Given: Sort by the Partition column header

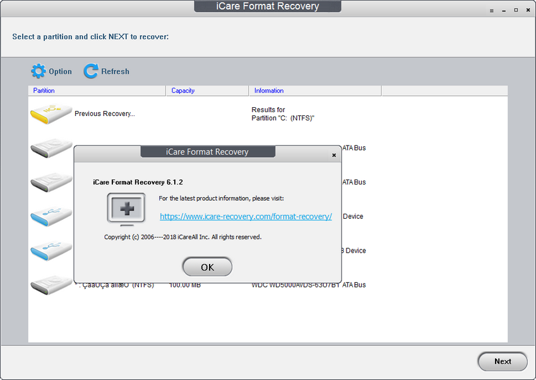Looking at the screenshot, I should pyautogui.click(x=97, y=90).
